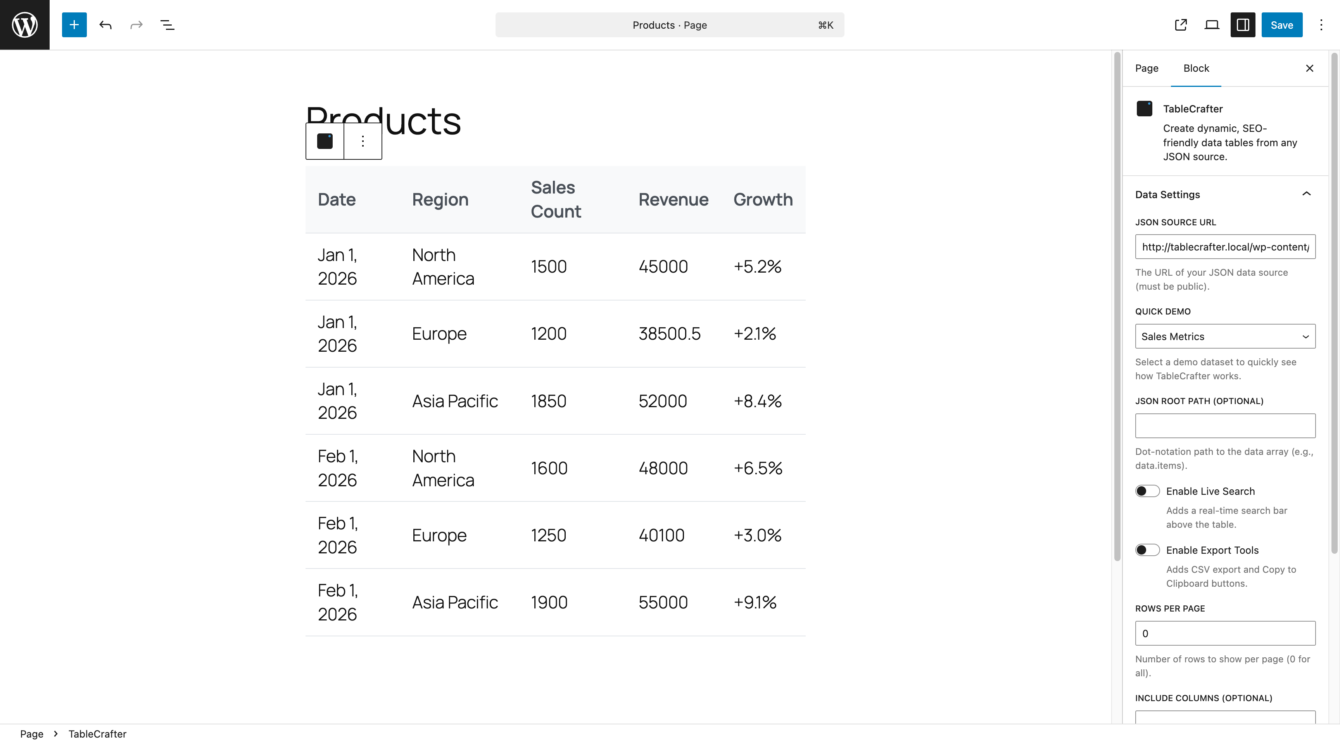Image resolution: width=1340 pixels, height=743 pixels.
Task: Enable Export Tools toggle
Action: tap(1147, 549)
